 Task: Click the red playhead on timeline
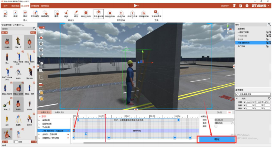[105, 116]
